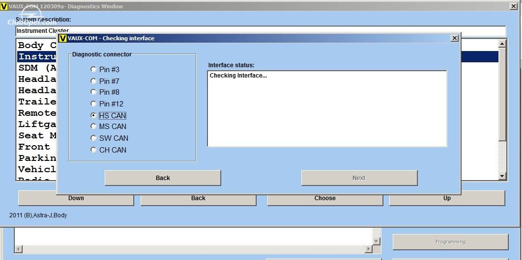Select the Front list row
This screenshot has width=522, height=260.
pos(37,147)
